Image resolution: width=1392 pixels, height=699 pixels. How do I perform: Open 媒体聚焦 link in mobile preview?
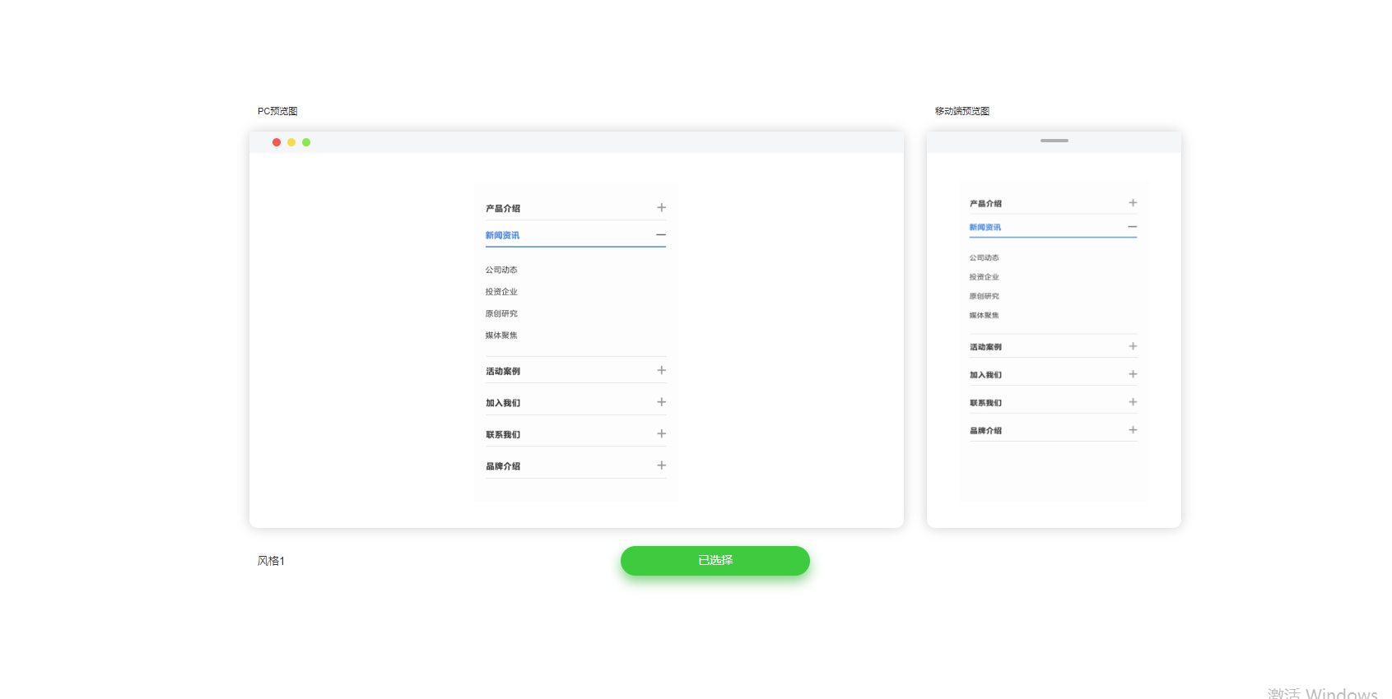(984, 315)
